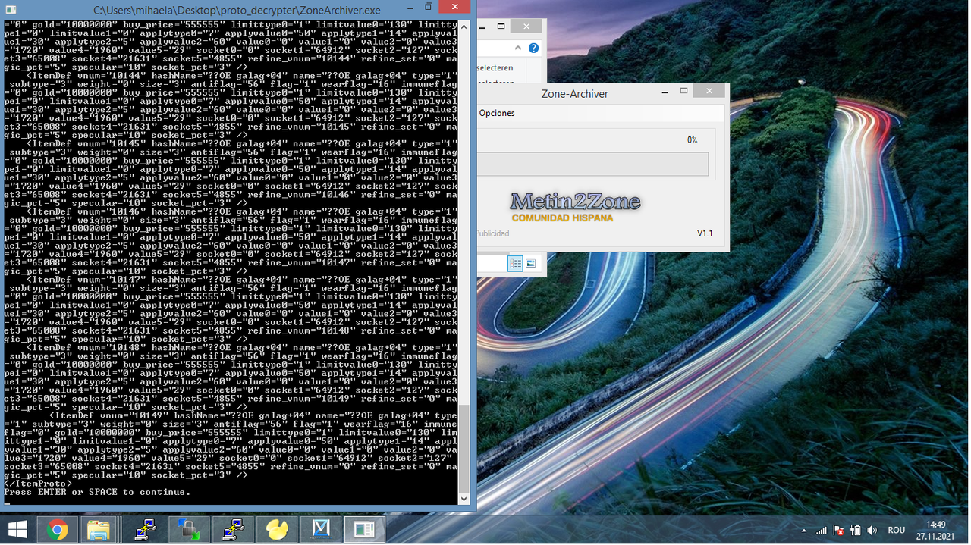Click the console scrollbar down arrow

point(464,500)
